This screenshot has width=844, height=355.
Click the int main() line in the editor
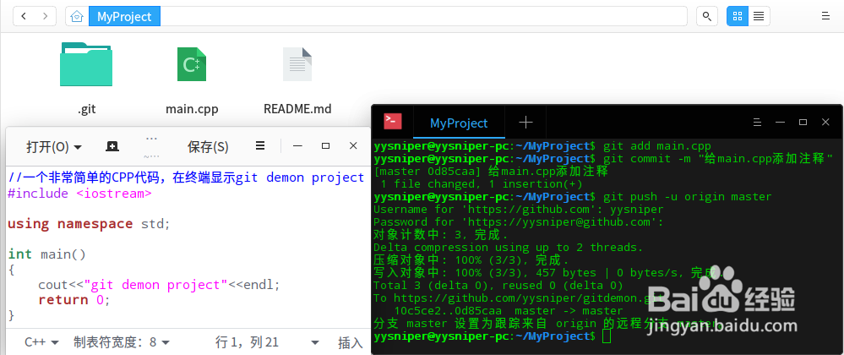[x=46, y=254]
